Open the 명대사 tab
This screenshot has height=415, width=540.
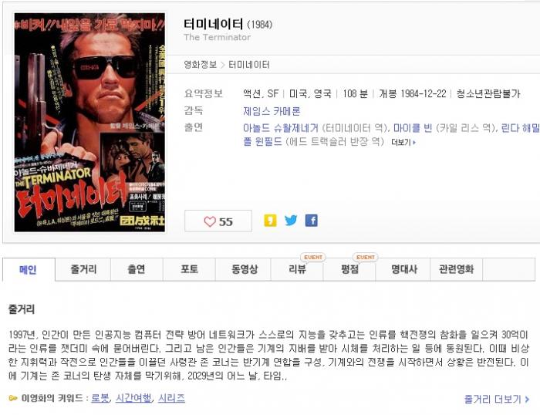pyautogui.click(x=403, y=269)
